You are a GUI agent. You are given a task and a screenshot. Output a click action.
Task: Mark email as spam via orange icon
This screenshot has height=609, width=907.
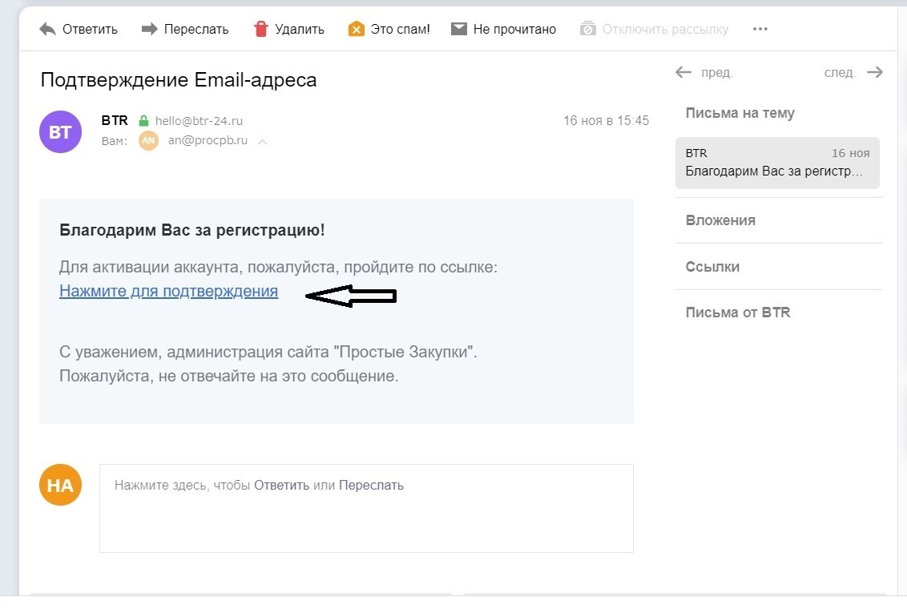tap(356, 29)
